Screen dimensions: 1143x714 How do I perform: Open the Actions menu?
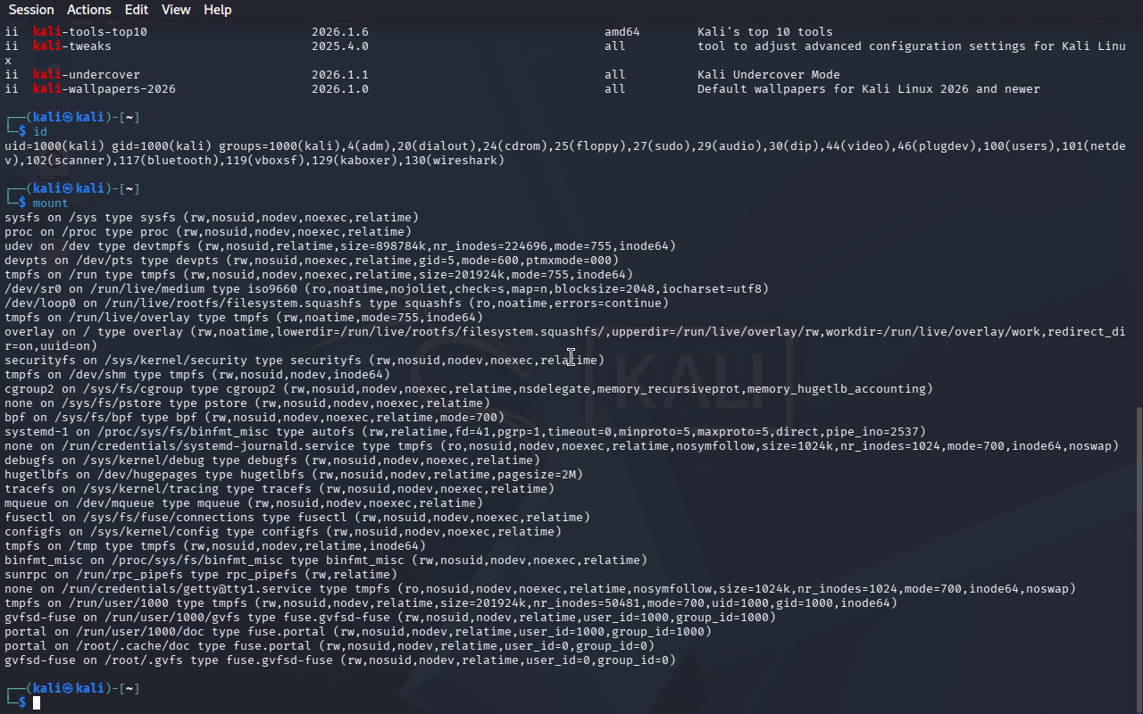coord(89,10)
